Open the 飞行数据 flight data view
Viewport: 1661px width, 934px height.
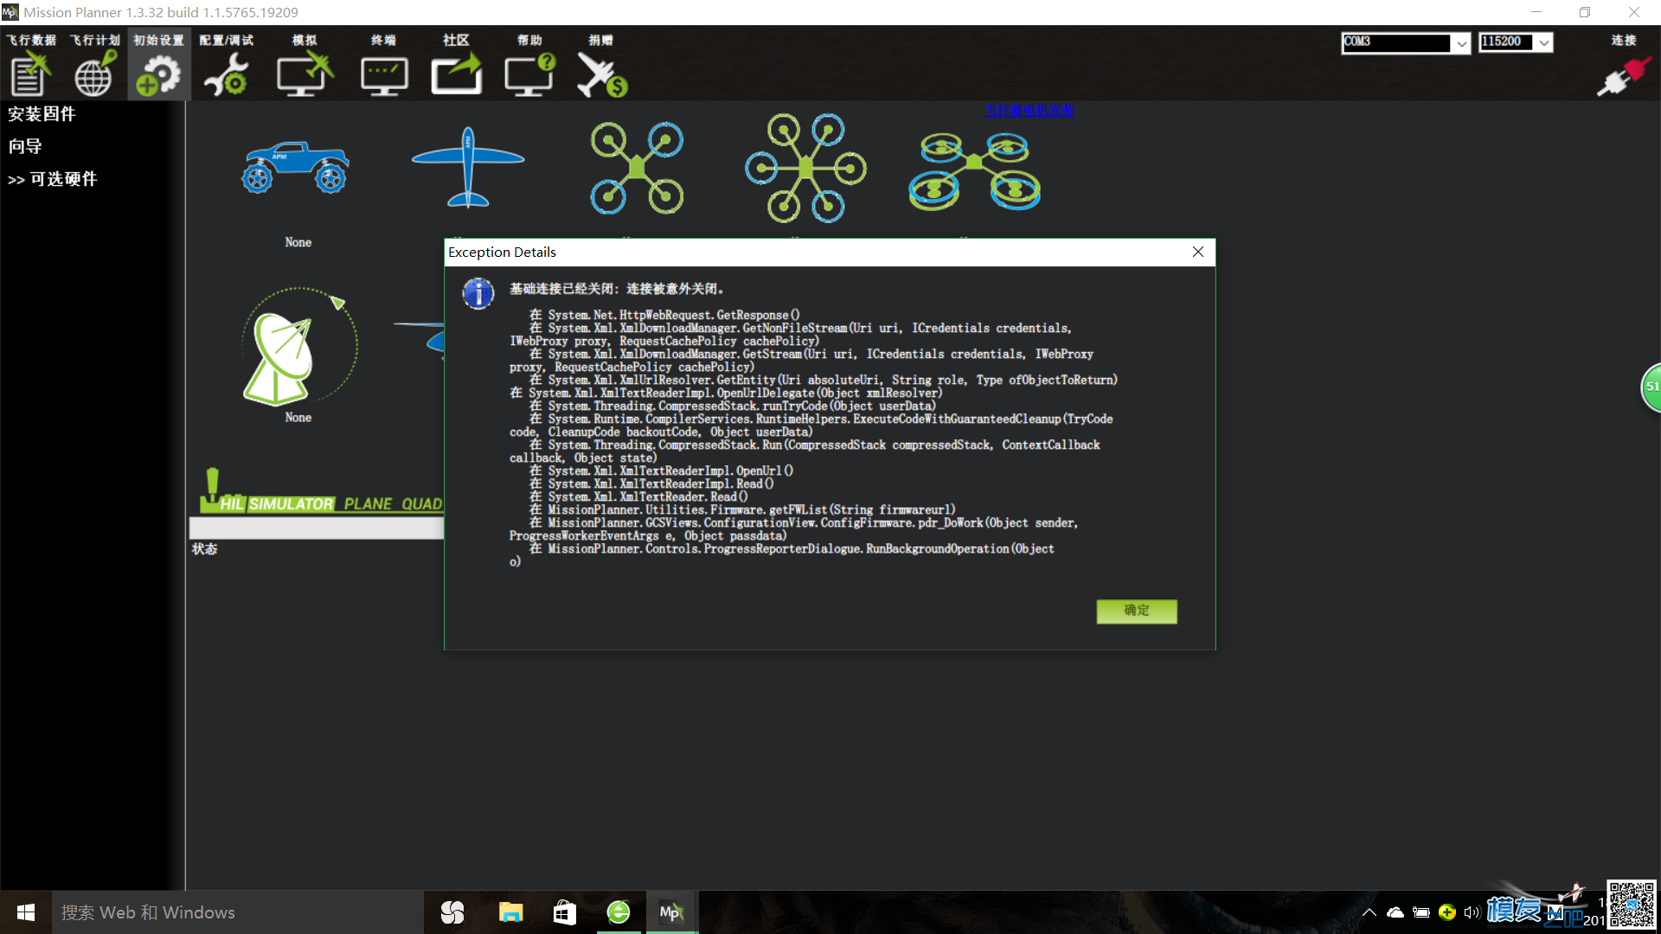tap(31, 65)
